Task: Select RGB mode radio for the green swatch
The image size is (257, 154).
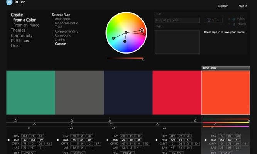Action: [x=9, y=140]
